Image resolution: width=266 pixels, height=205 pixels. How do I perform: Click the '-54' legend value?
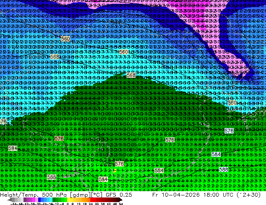13,204
